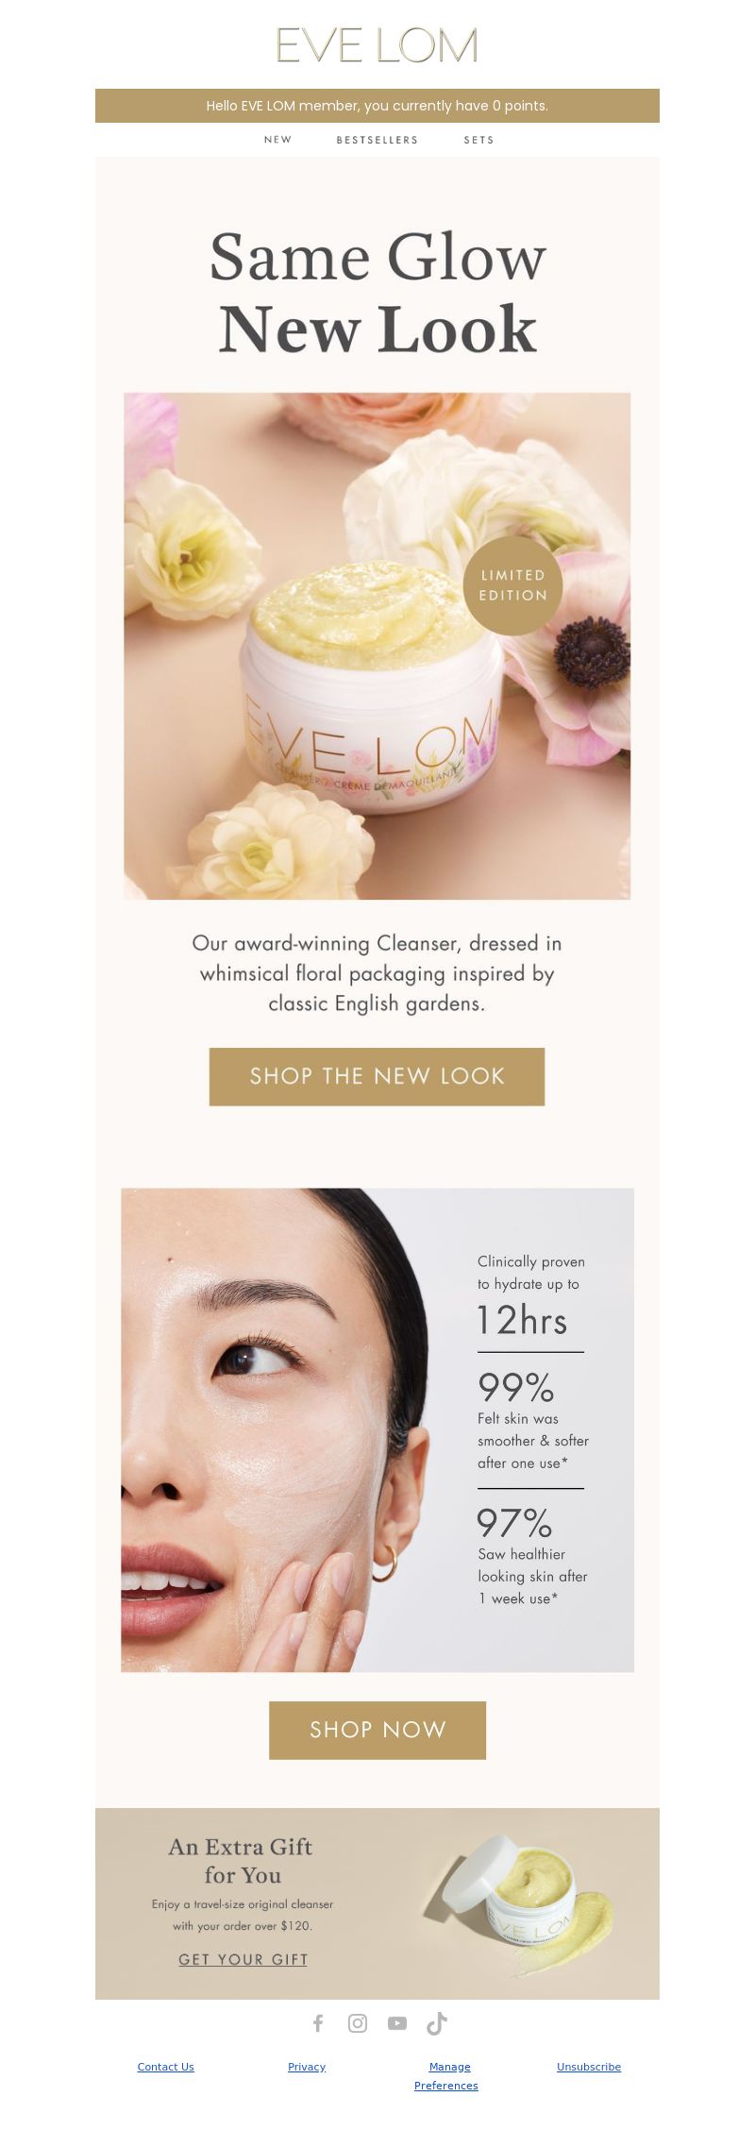
Task: Click the Unsubscribe footer link
Action: 589,2067
